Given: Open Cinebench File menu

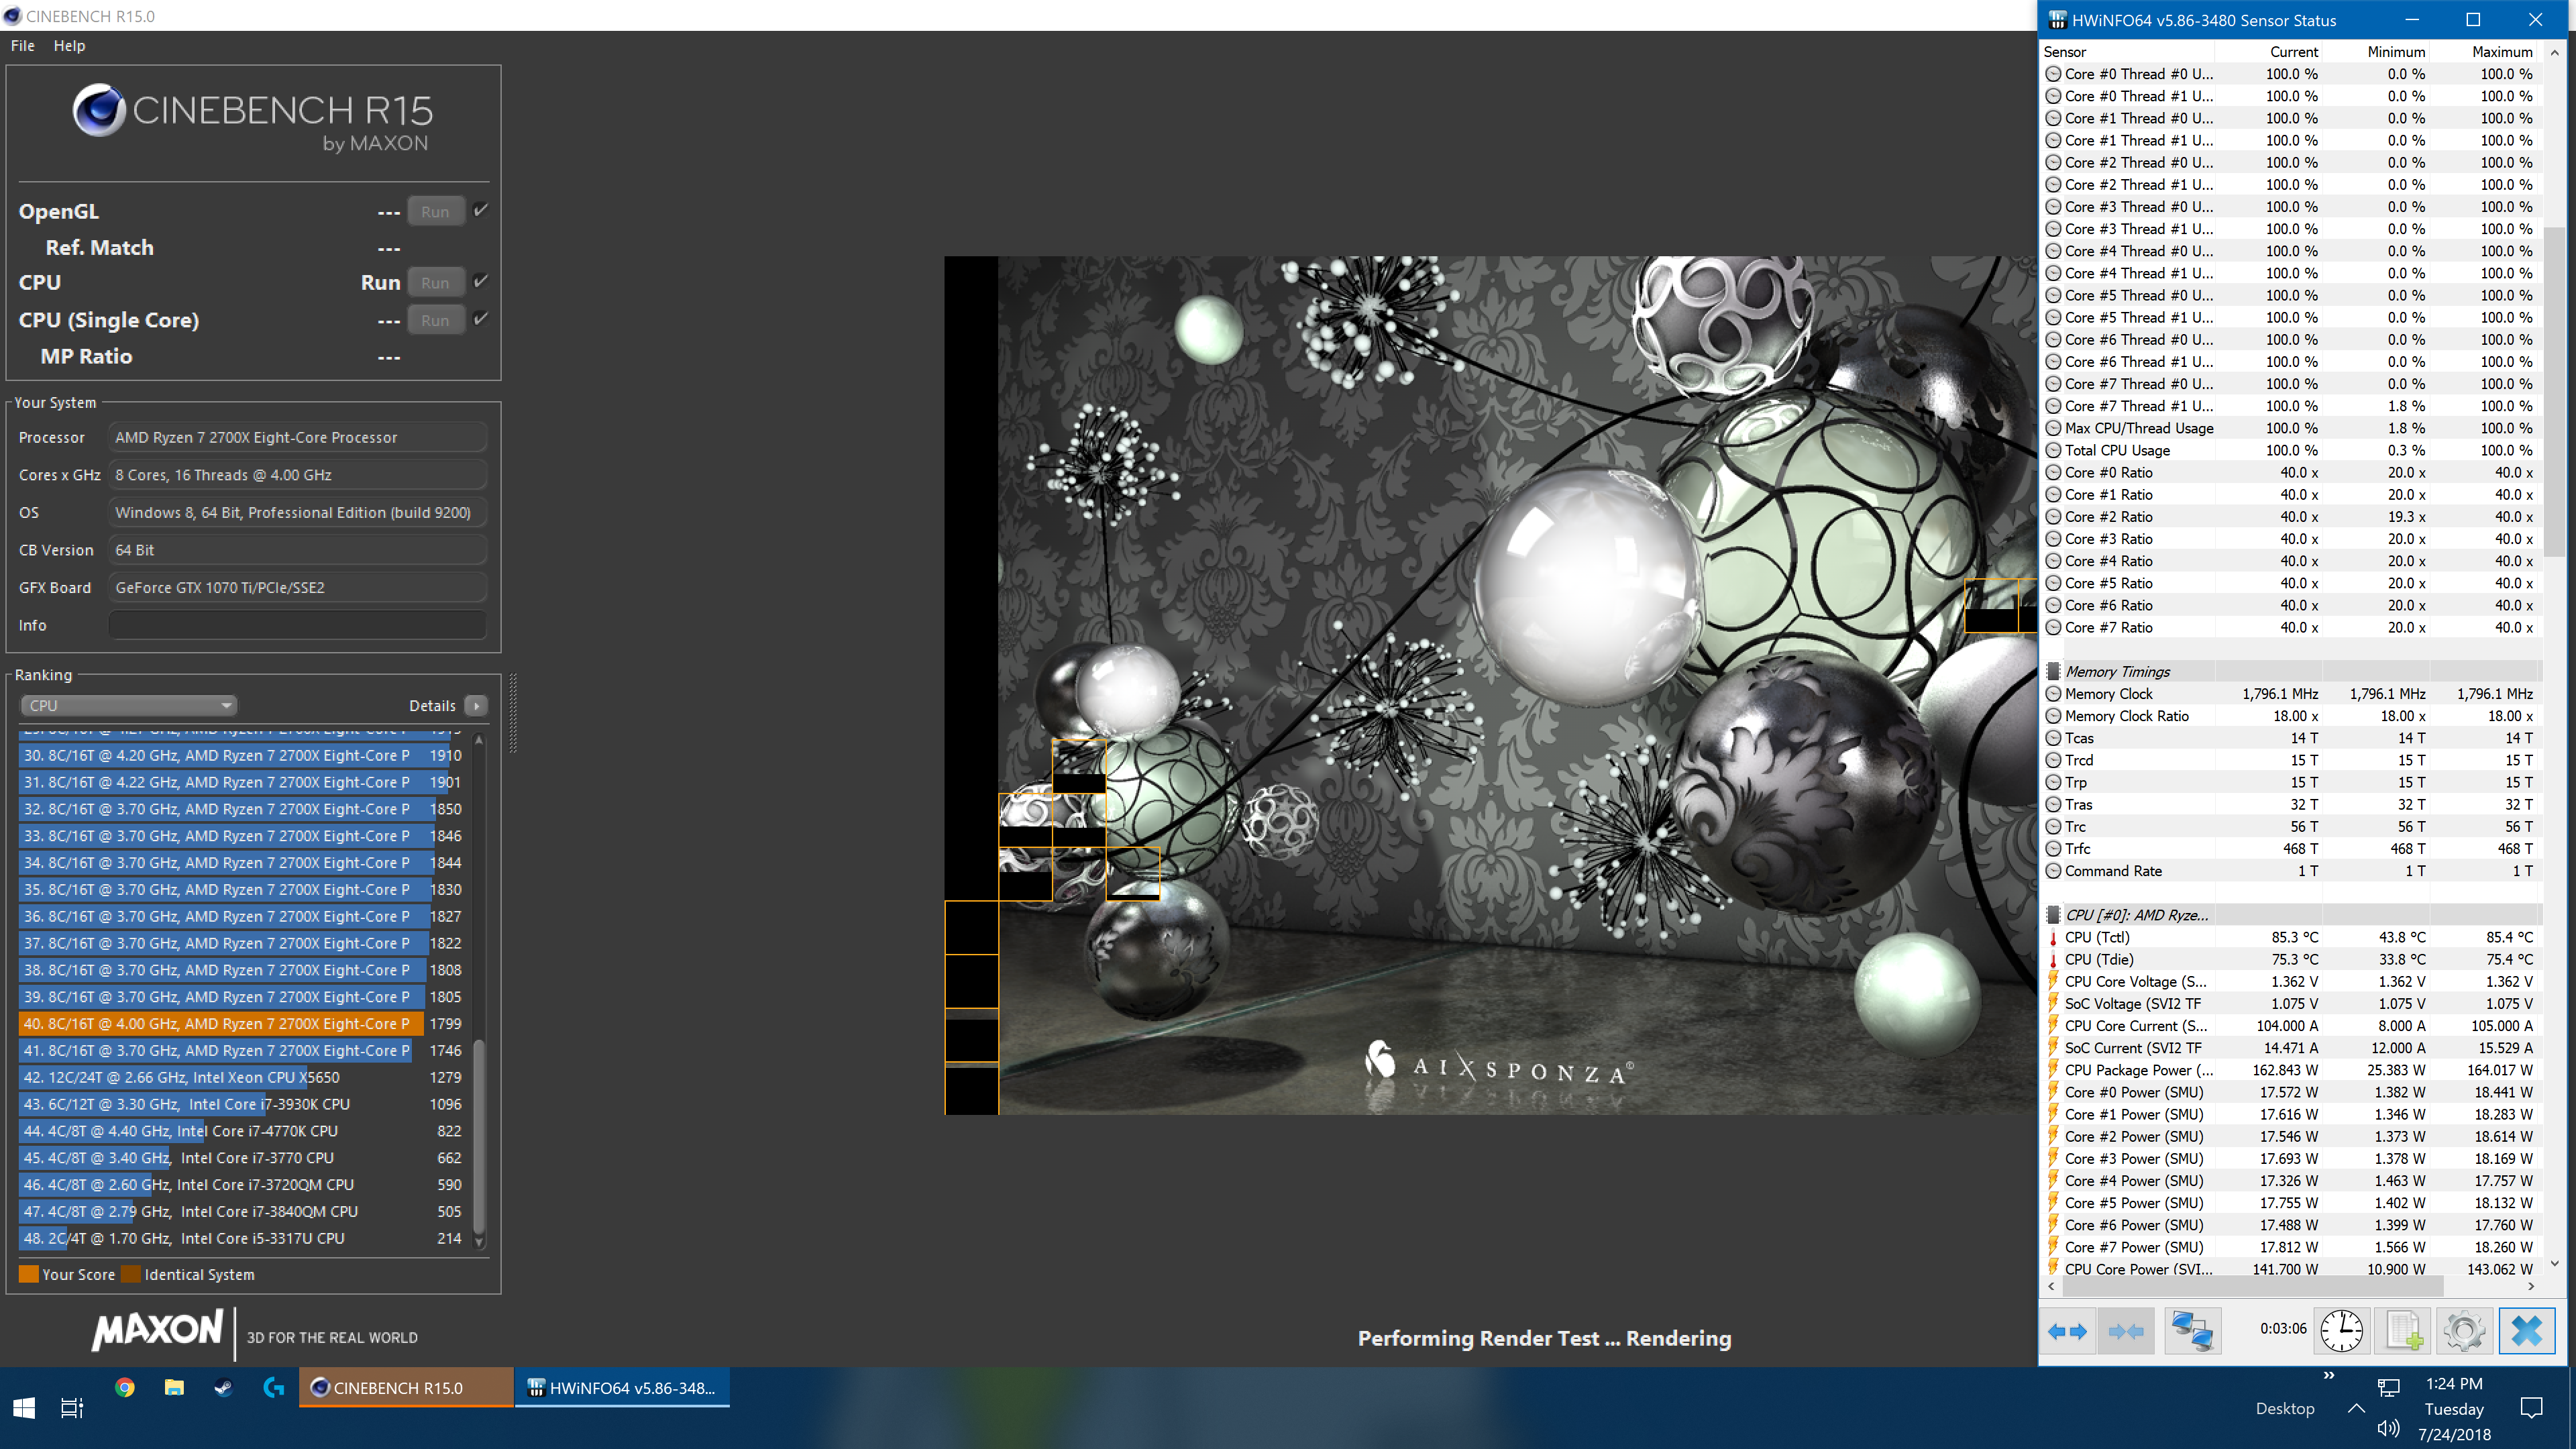Looking at the screenshot, I should pyautogui.click(x=23, y=45).
